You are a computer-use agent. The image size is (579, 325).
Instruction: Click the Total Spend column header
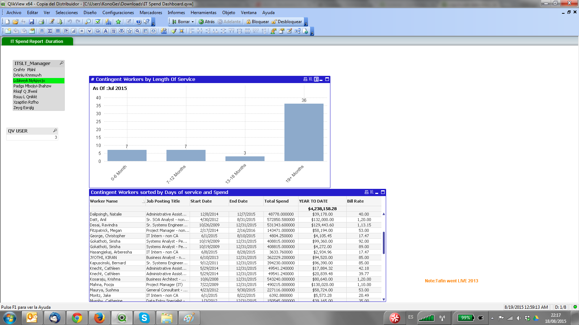tap(280, 201)
